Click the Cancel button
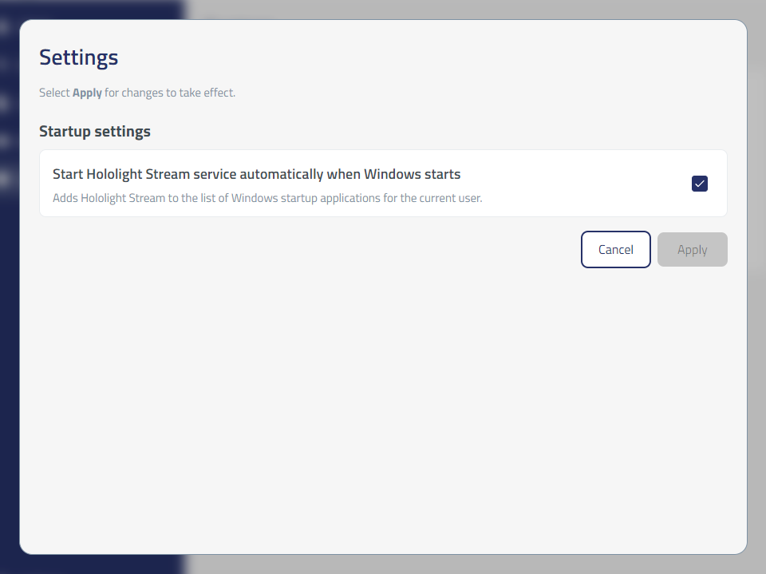 coord(615,249)
